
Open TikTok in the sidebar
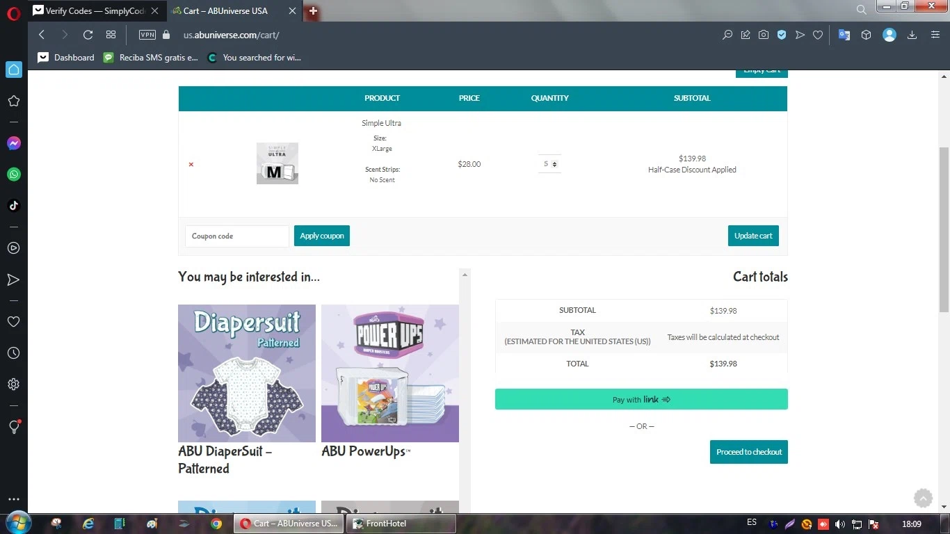coord(13,206)
